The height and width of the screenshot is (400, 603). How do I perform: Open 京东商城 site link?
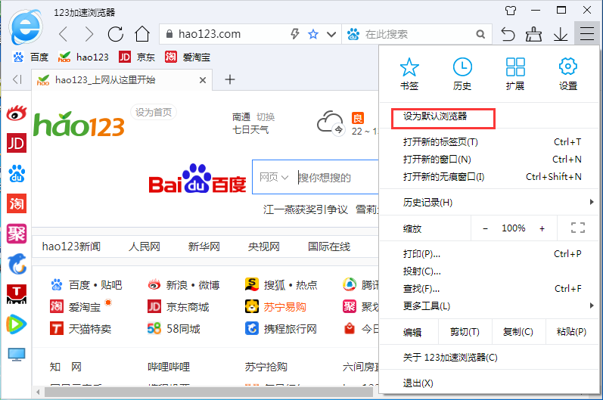[179, 307]
